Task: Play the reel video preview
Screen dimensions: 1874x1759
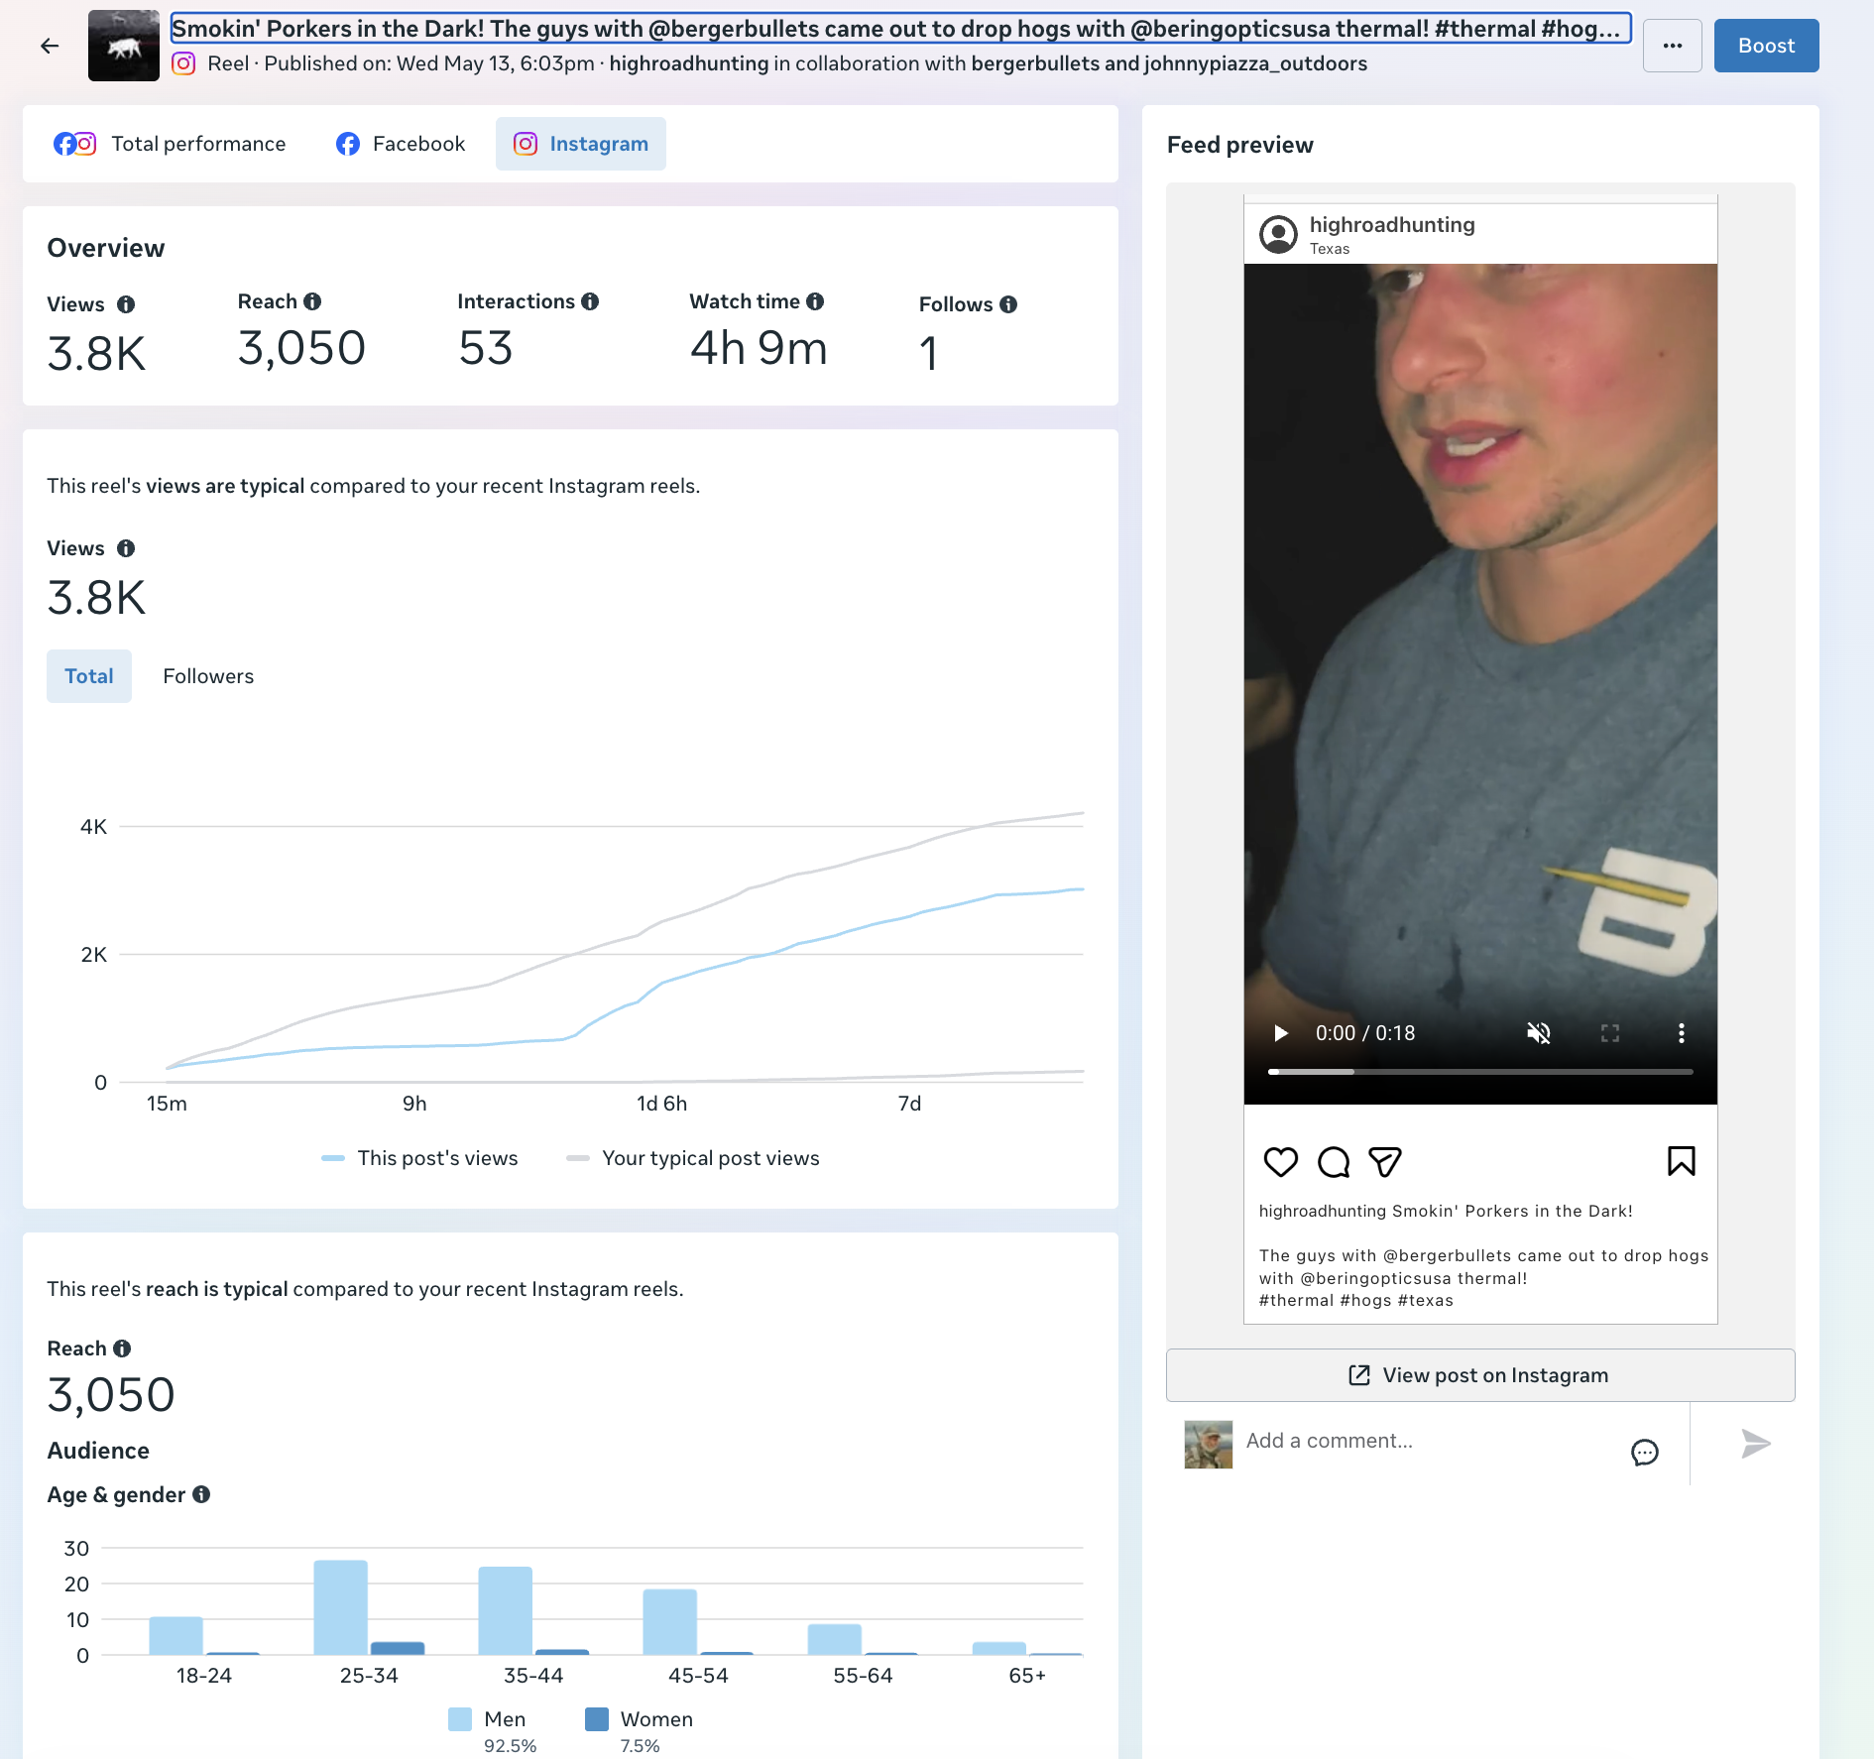Action: click(x=1280, y=1033)
